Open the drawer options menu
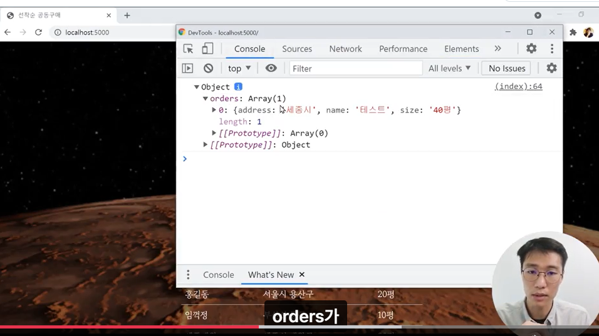The height and width of the screenshot is (336, 599). coord(188,275)
